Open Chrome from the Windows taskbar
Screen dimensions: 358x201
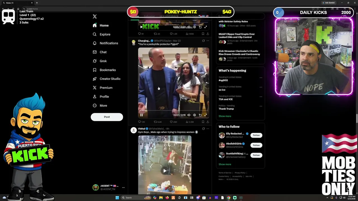(229, 198)
